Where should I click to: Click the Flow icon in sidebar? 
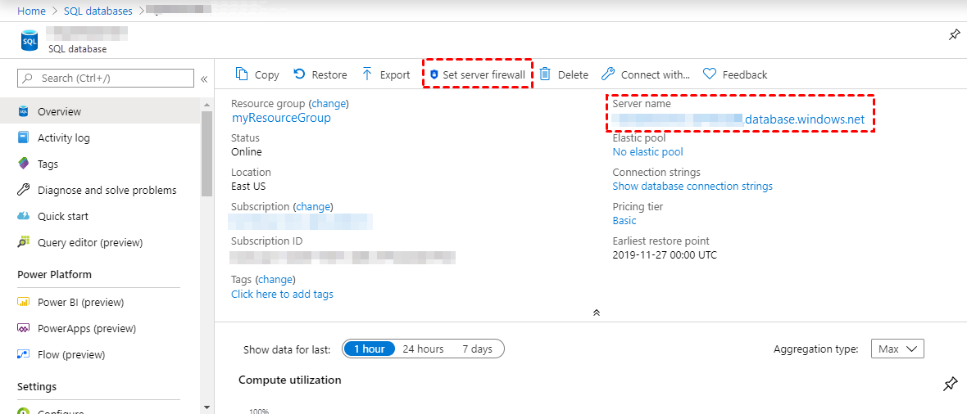pos(24,354)
